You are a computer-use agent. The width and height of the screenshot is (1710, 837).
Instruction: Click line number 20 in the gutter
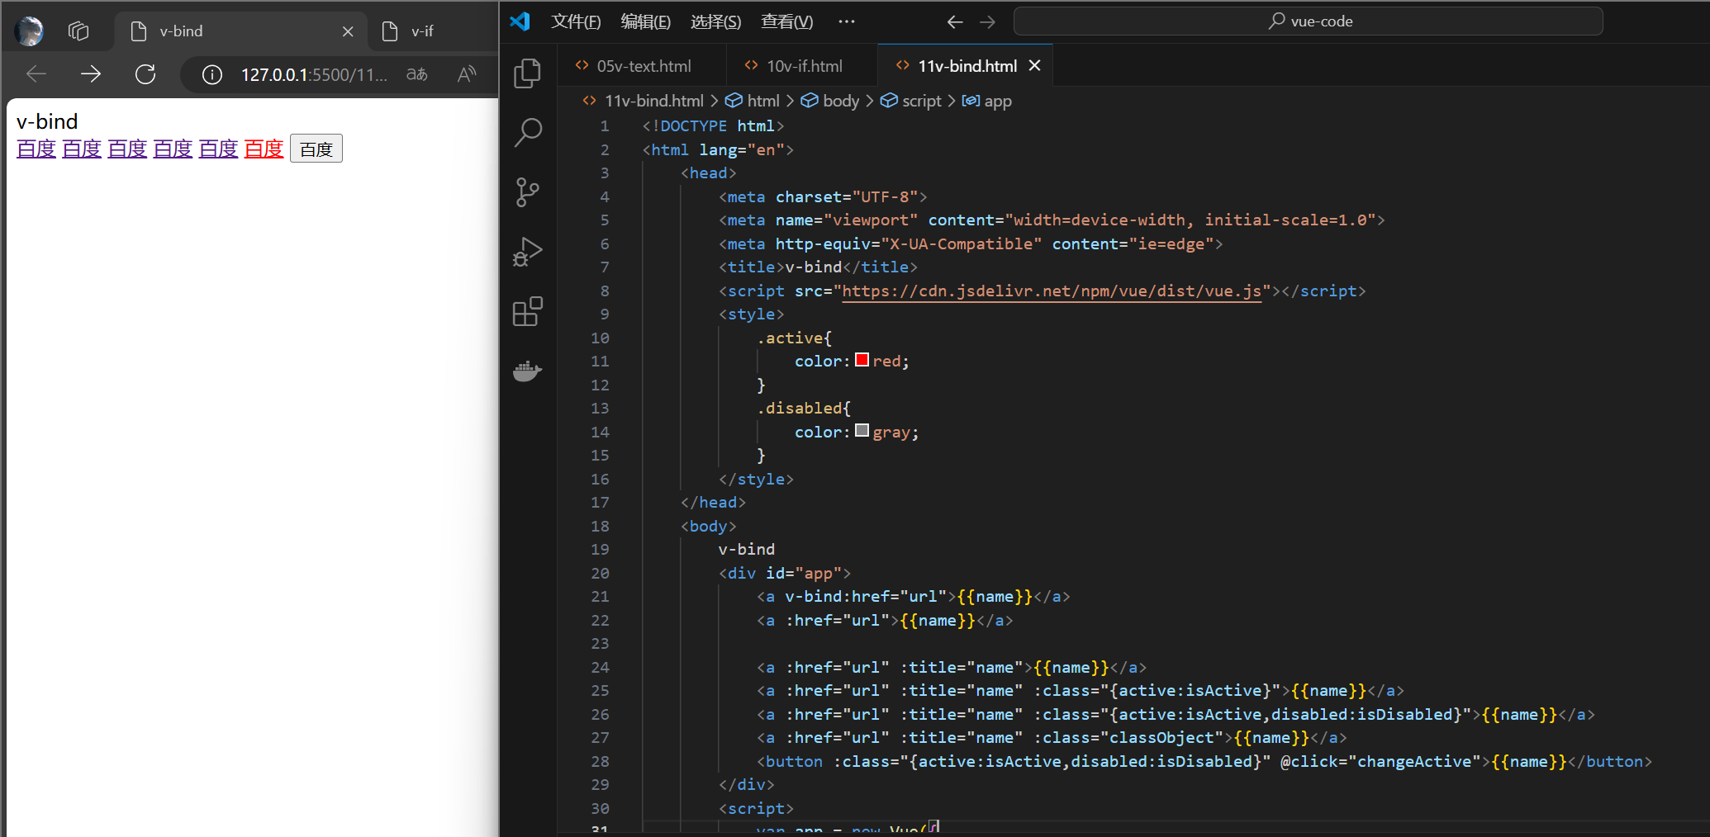click(600, 573)
